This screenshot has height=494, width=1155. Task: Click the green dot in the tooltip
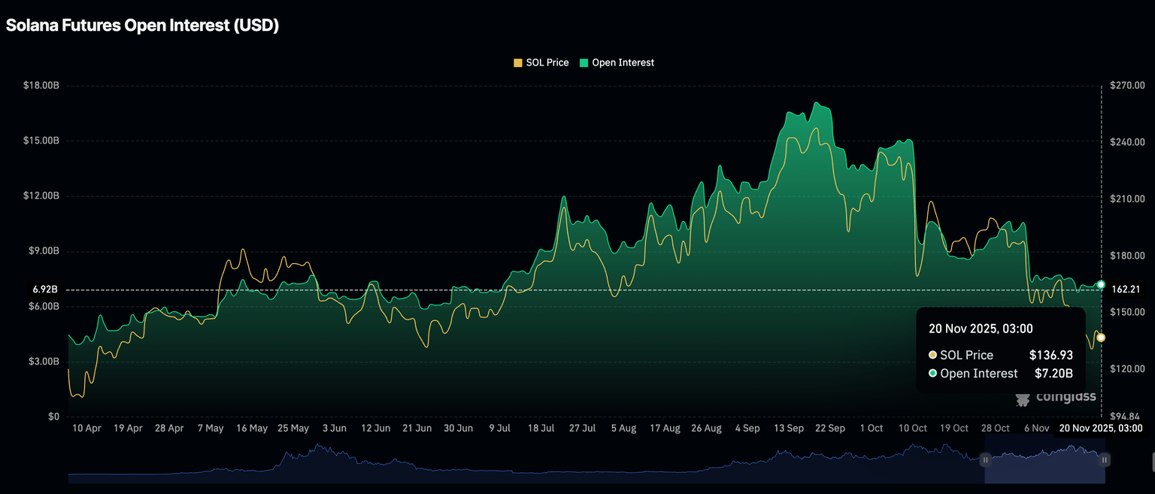tap(933, 373)
